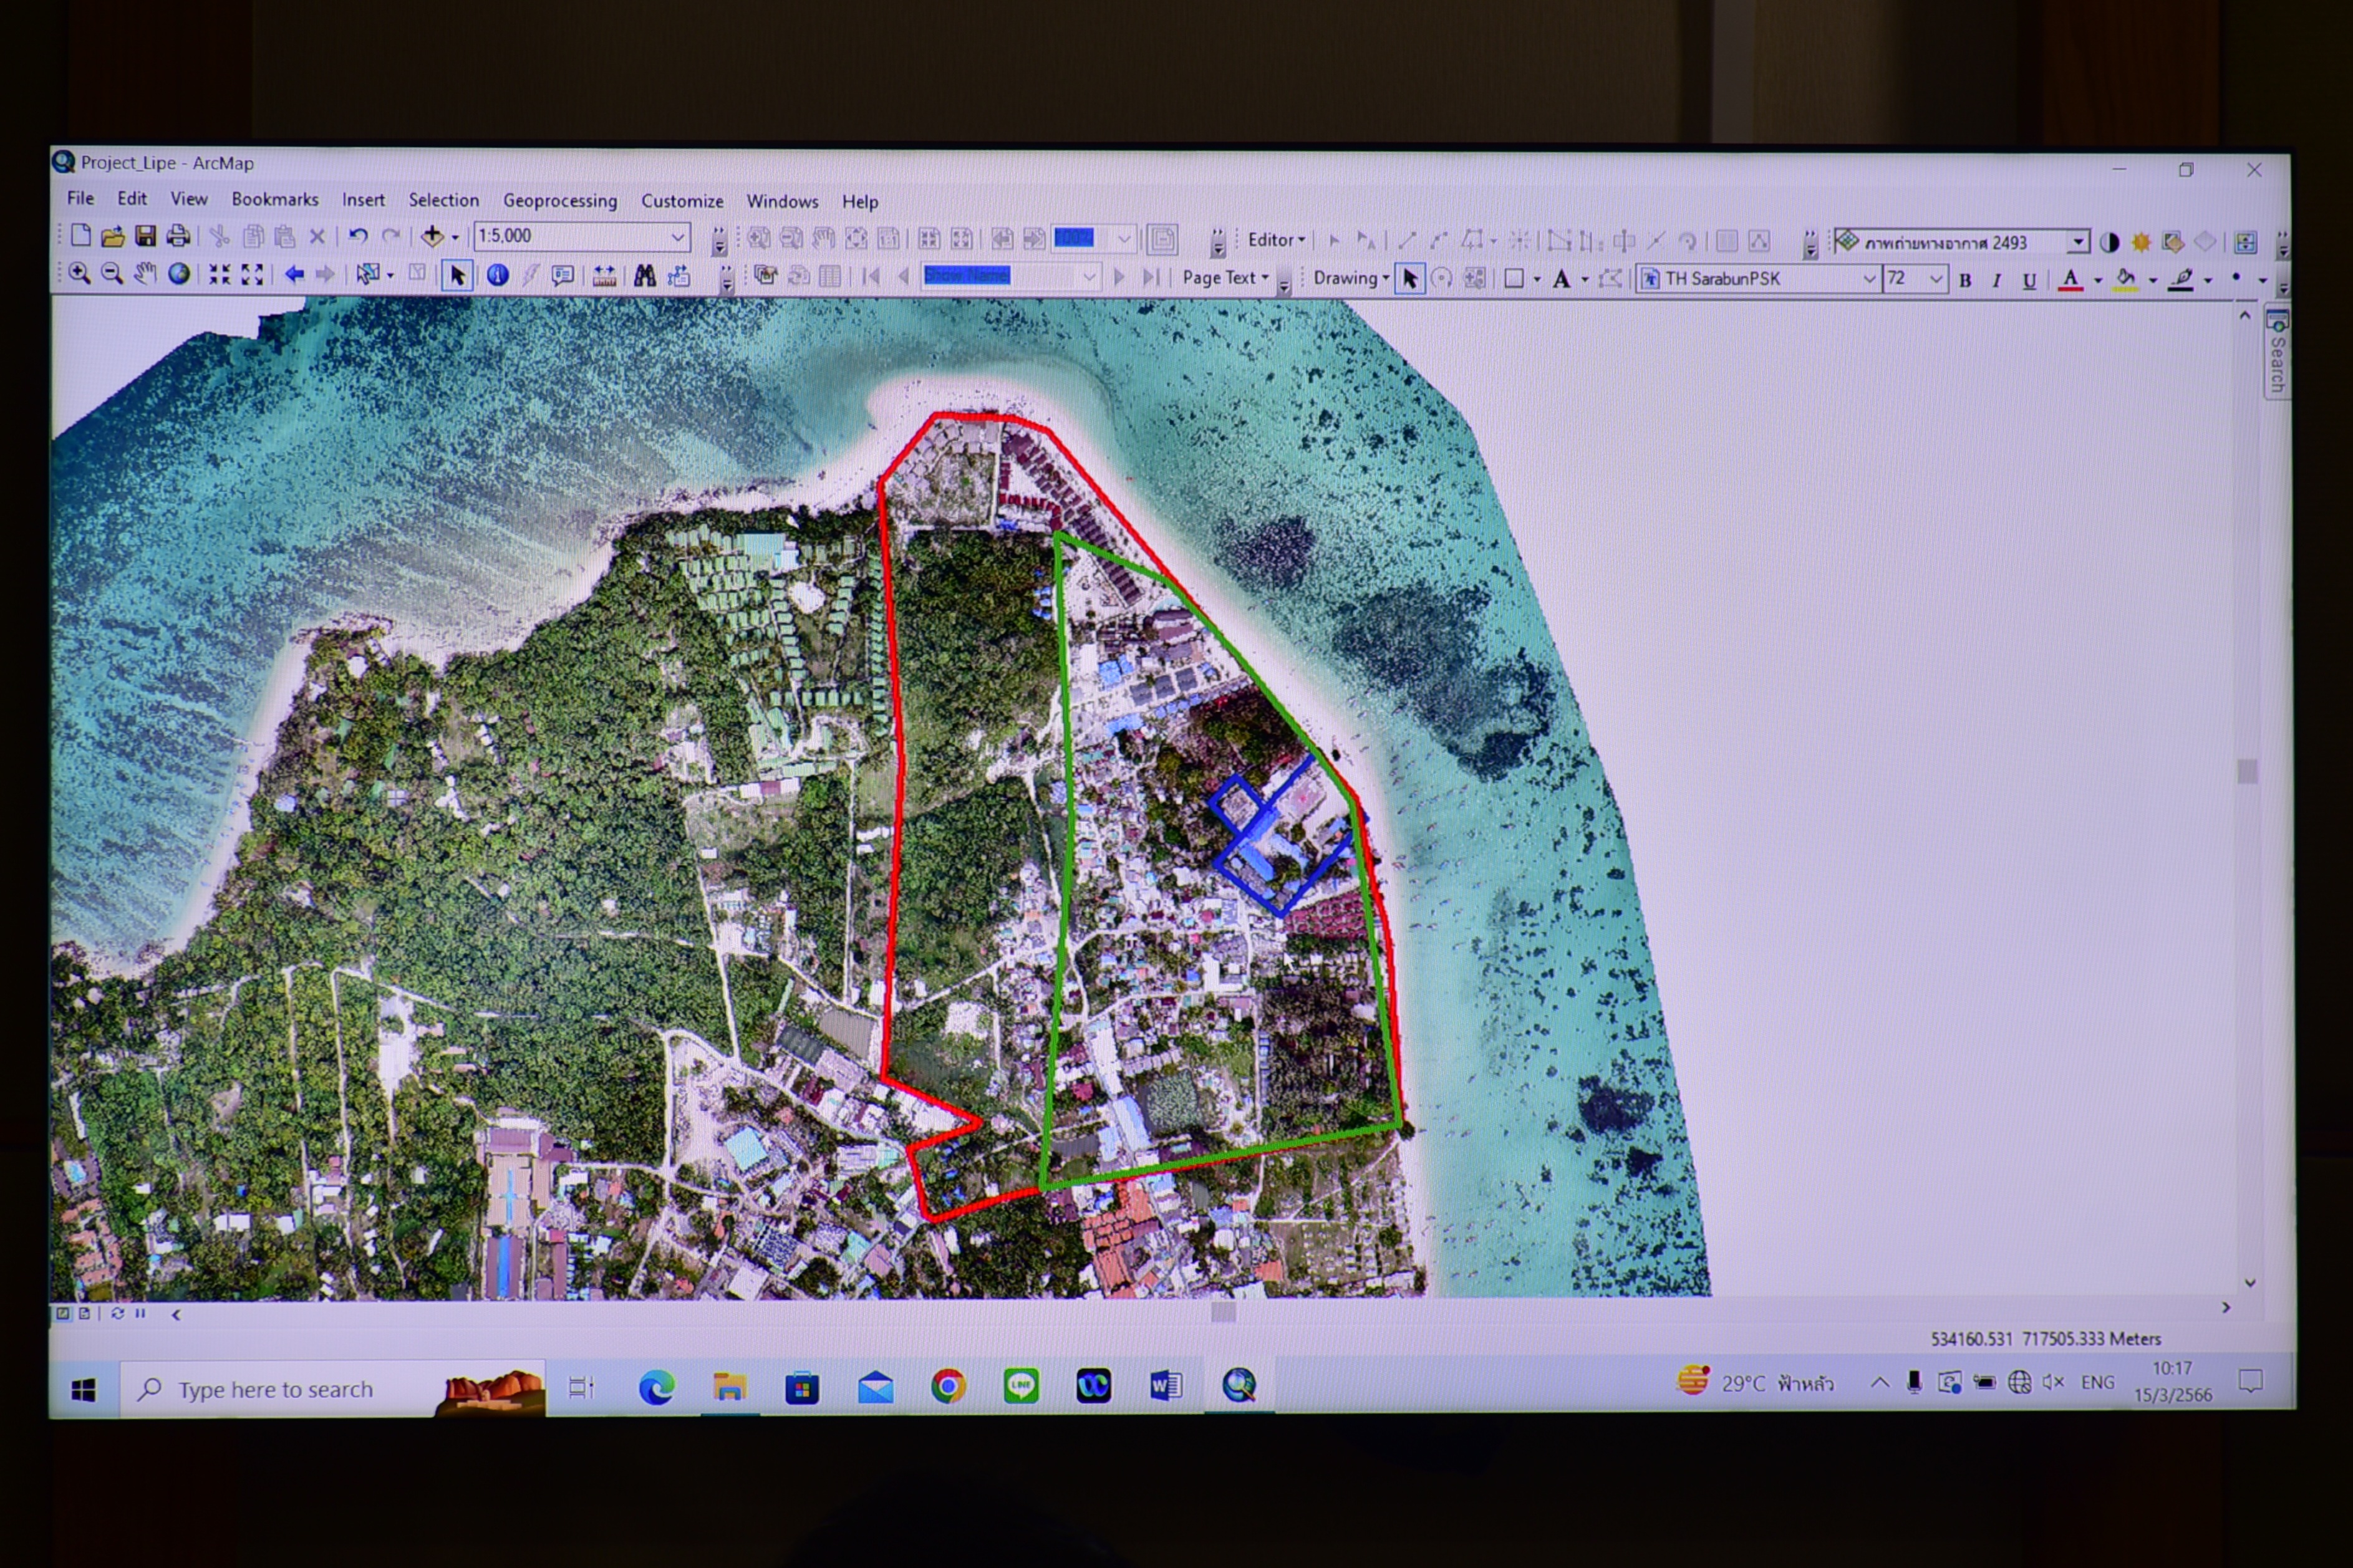Select the Zoom In tool
Screen dimensions: 2353x1568
pyautogui.click(x=79, y=273)
